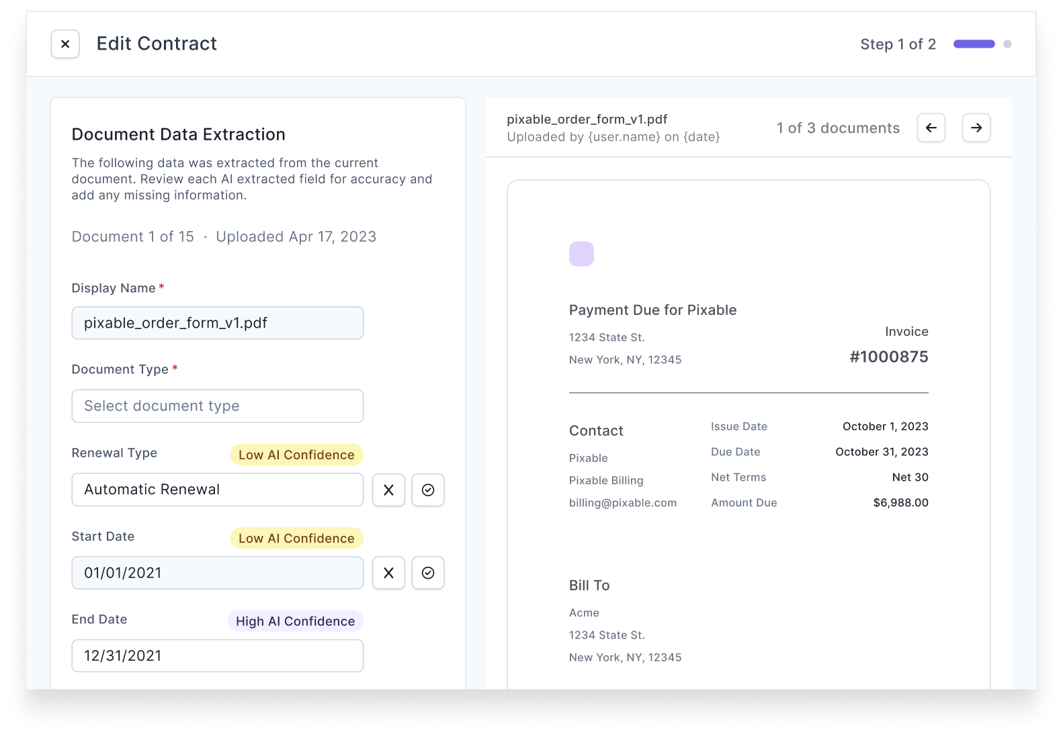Click the issue date value October 1, 2023
This screenshot has height=736, width=1063.
[886, 426]
